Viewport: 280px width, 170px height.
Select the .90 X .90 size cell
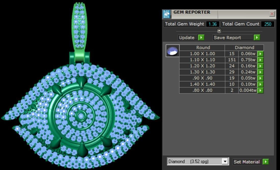pos(202,78)
